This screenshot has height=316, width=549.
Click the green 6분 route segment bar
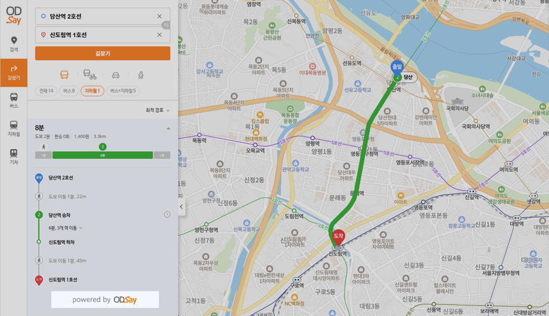pyautogui.click(x=103, y=155)
